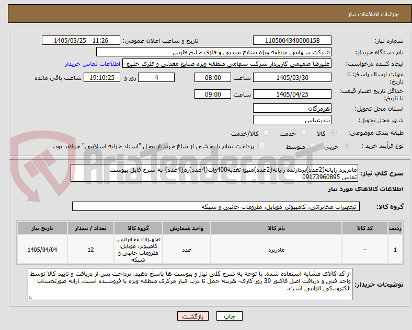Click the گروه کالا column header

pos(138,228)
